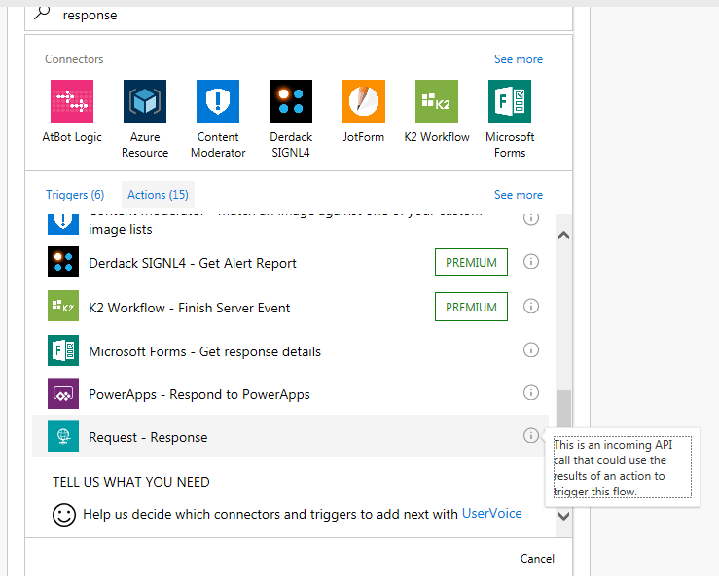Show info for Derdack SIGNL4 Get Alert Report
719x585 pixels.
click(531, 262)
